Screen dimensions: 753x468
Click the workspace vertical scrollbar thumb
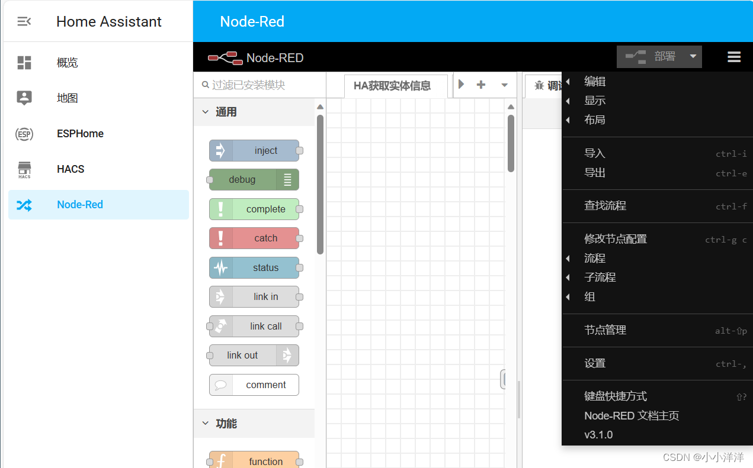(511, 143)
